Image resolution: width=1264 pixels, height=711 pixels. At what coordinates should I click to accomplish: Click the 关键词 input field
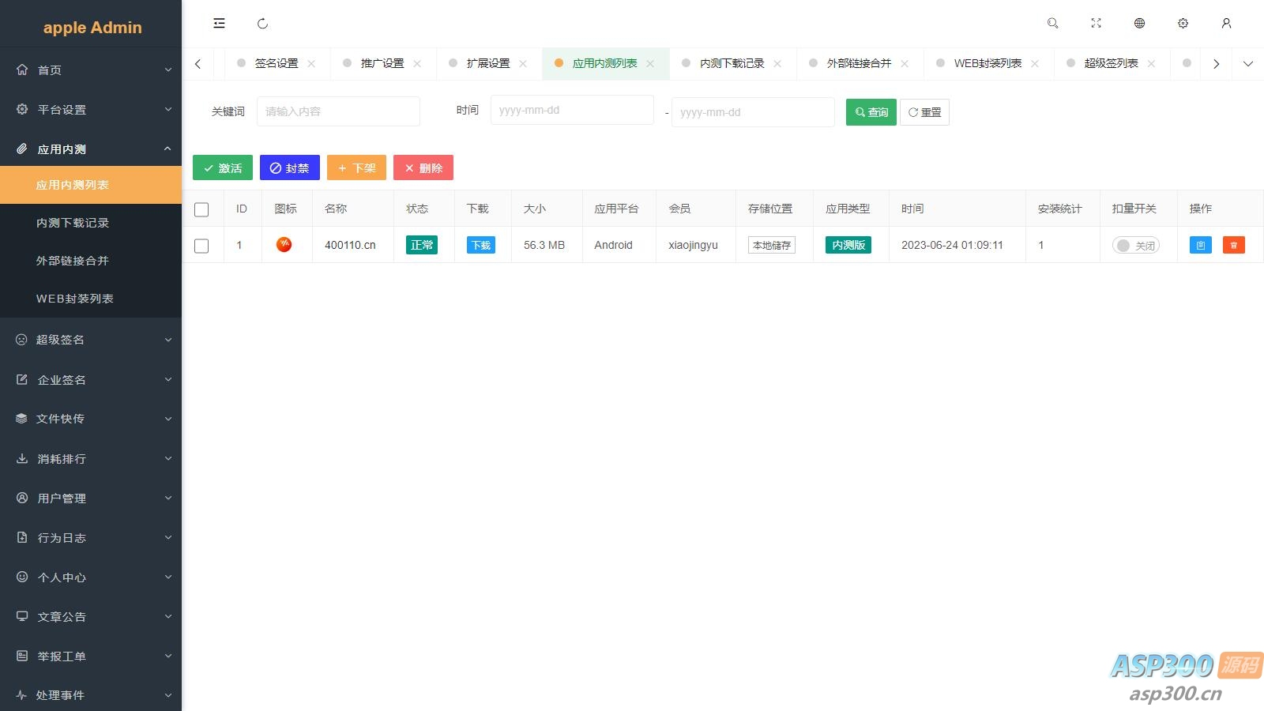338,111
